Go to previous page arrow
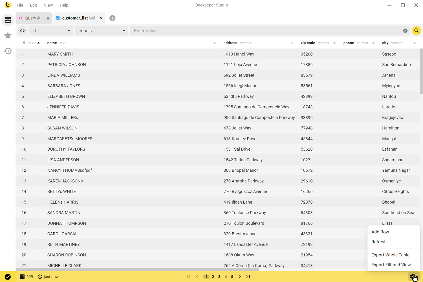 [197, 277]
